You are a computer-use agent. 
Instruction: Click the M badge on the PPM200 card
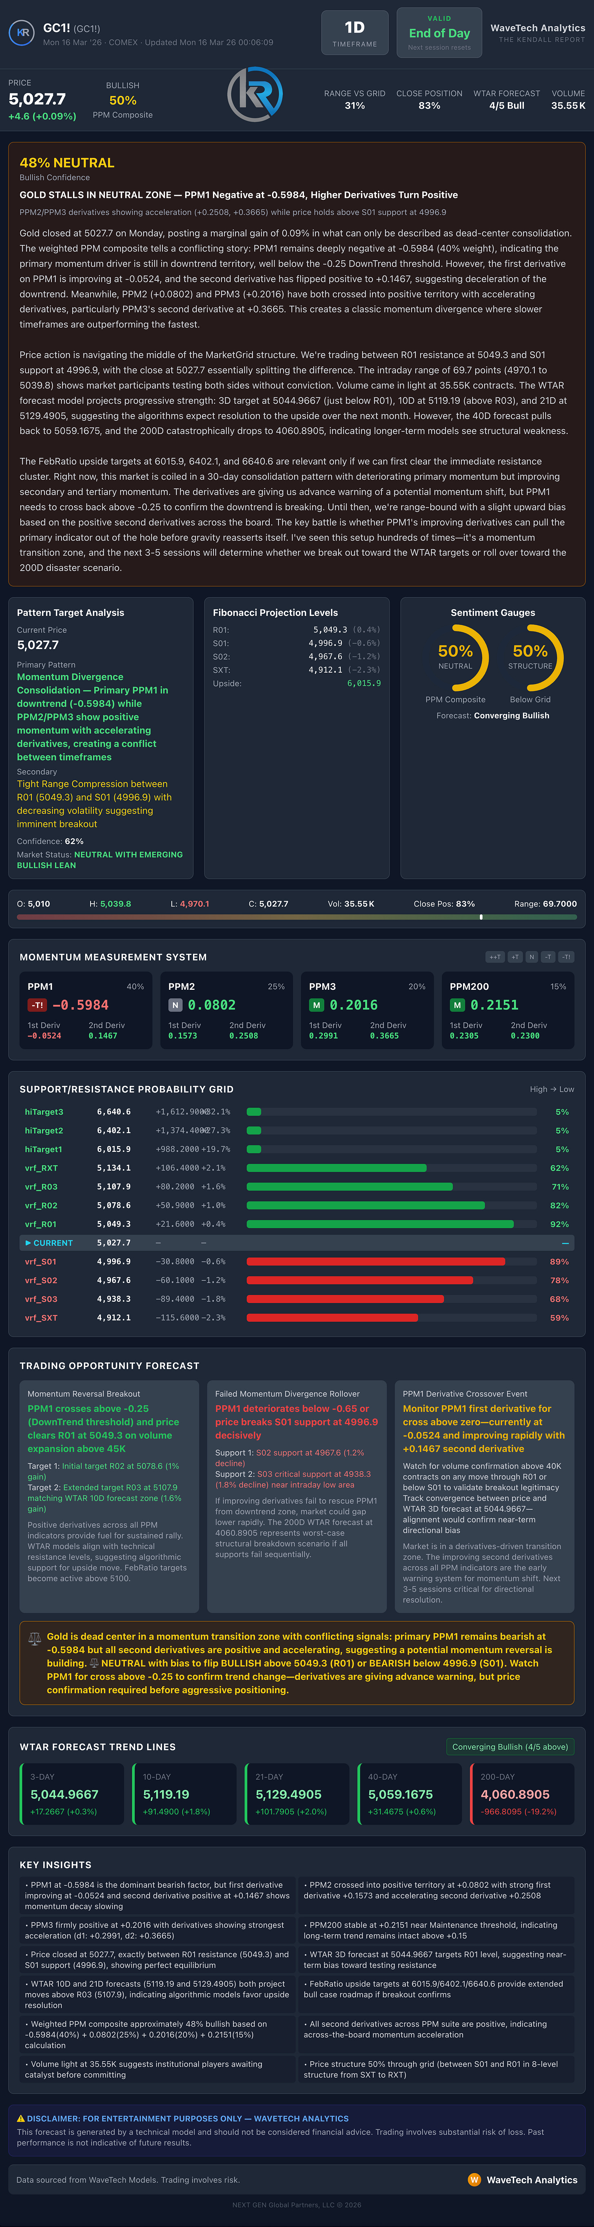[457, 1005]
